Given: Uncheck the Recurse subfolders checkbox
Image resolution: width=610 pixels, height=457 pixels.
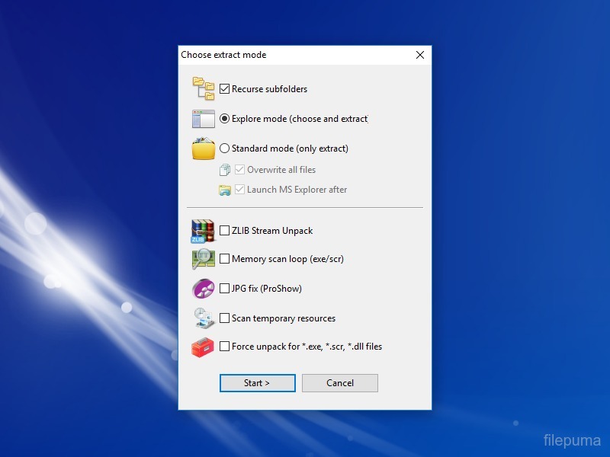Looking at the screenshot, I should (225, 89).
